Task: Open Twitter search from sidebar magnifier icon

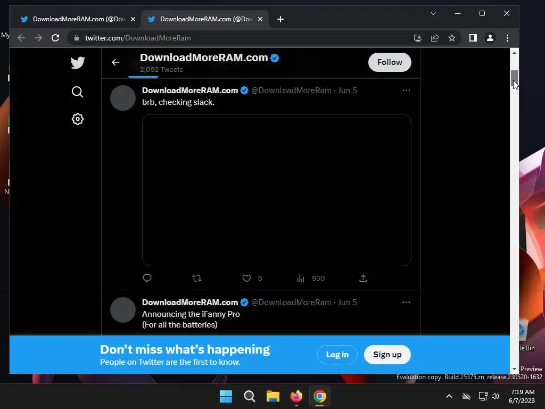Action: tap(77, 92)
